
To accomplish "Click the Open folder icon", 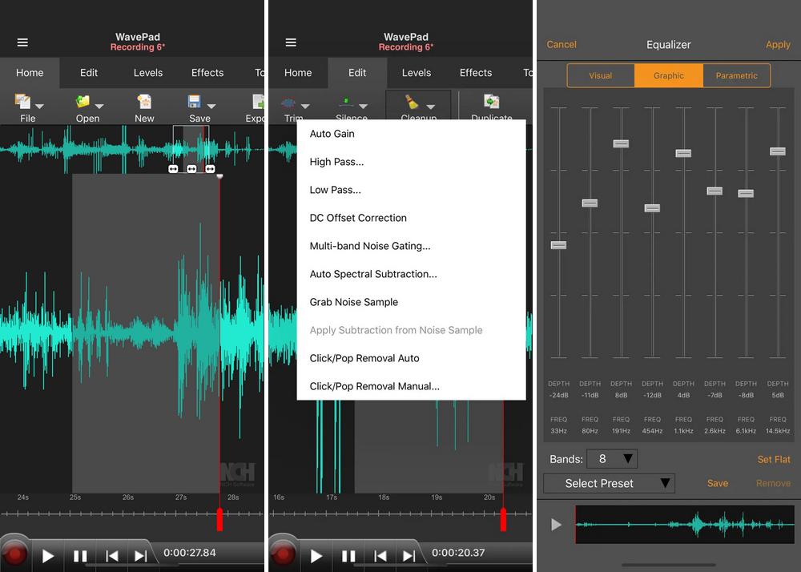I will (x=83, y=102).
